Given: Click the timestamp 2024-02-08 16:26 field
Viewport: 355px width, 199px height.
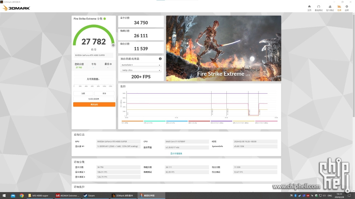Looking at the screenshot, I should 255,142.
